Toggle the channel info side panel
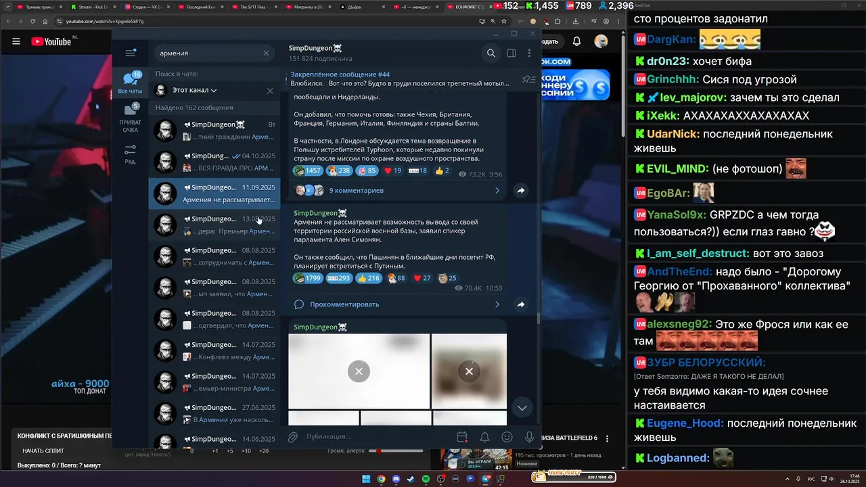Viewport: 866px width, 487px height. click(511, 53)
